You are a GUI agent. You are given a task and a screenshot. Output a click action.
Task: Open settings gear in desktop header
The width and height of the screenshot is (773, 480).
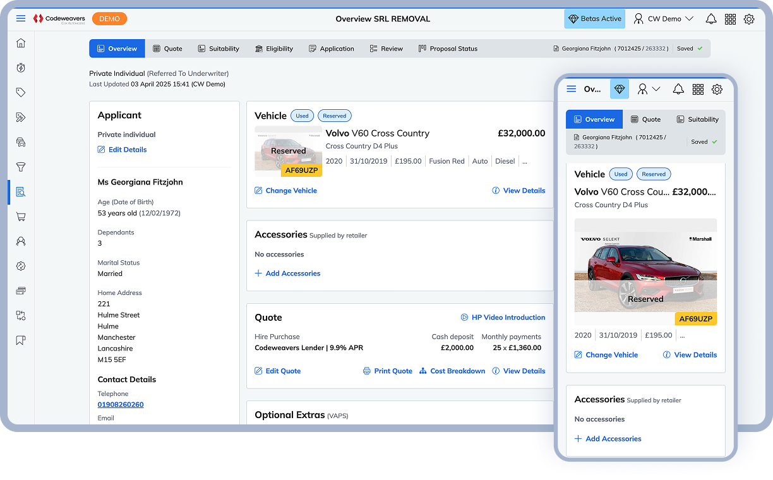tap(749, 19)
